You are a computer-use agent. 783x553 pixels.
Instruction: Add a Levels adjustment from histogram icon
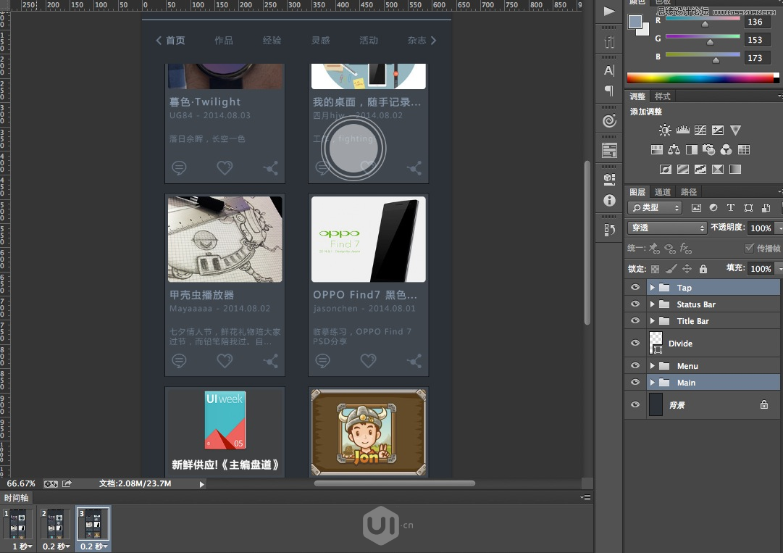(682, 130)
